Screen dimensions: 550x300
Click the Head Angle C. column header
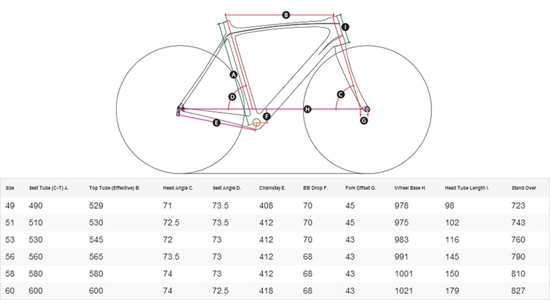point(178,188)
